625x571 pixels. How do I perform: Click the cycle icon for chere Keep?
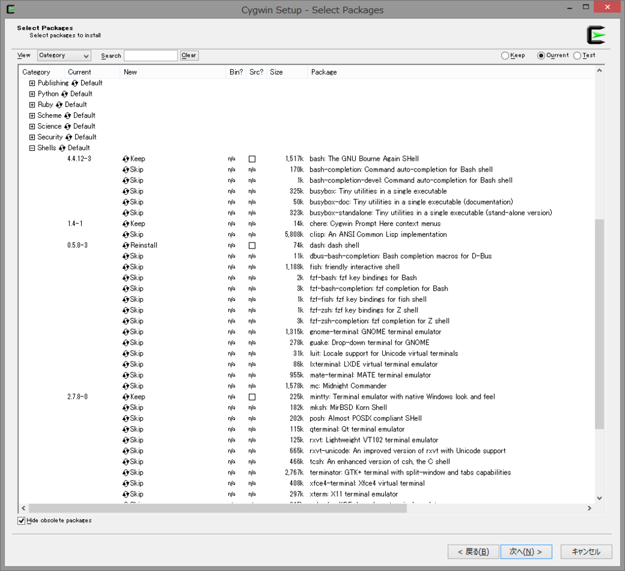(x=126, y=224)
